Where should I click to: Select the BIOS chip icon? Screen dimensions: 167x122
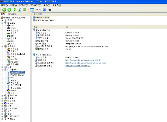click(x=8, y=41)
